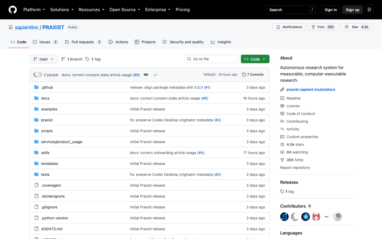This screenshot has width=382, height=239.
Task: Click the green checkmark status icon
Action: (155, 75)
